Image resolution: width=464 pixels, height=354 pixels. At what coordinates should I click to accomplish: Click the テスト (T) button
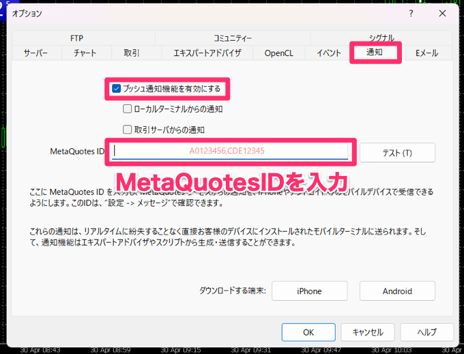(397, 153)
